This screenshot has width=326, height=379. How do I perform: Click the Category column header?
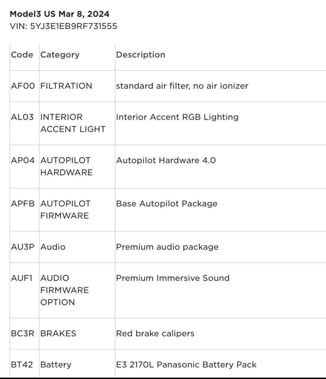tap(60, 55)
